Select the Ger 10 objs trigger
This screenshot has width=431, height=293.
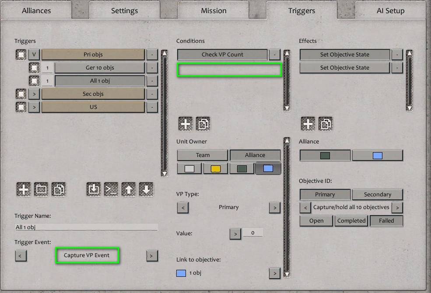100,68
